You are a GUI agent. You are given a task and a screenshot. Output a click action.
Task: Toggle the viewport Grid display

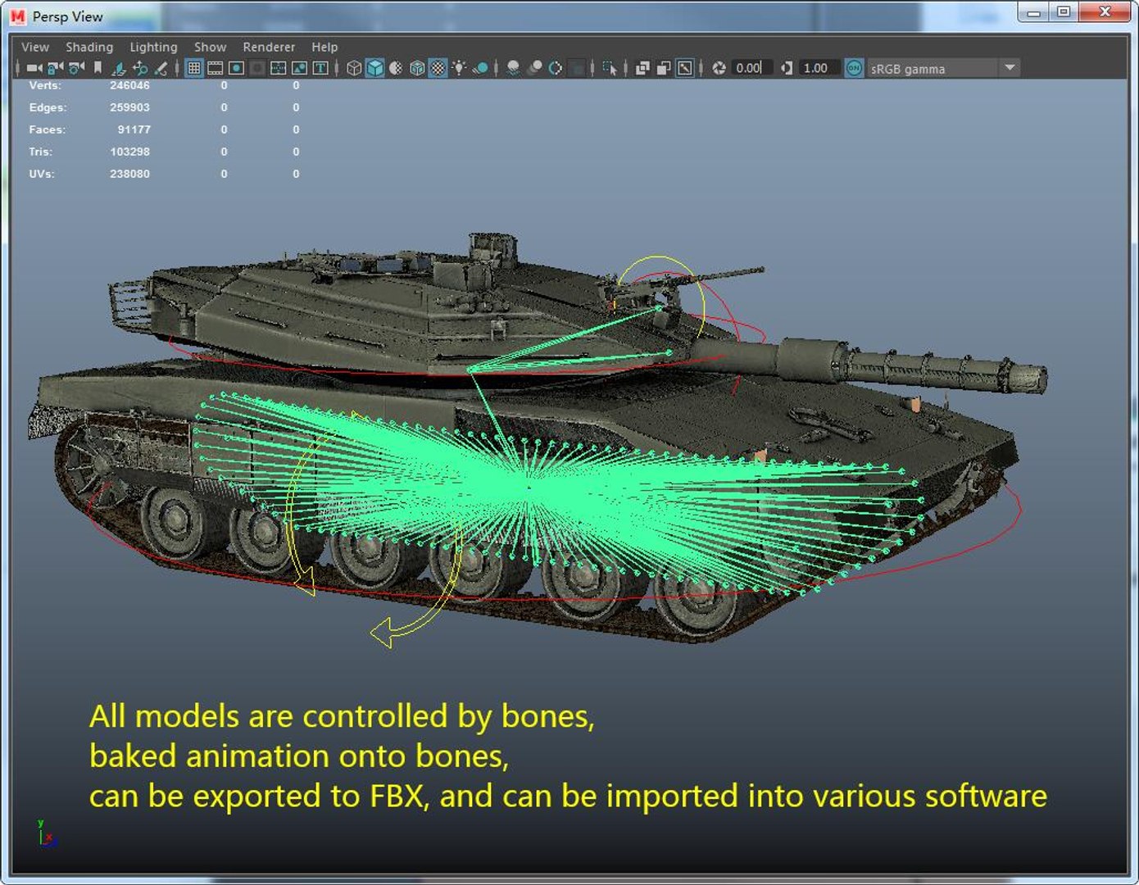tap(194, 68)
